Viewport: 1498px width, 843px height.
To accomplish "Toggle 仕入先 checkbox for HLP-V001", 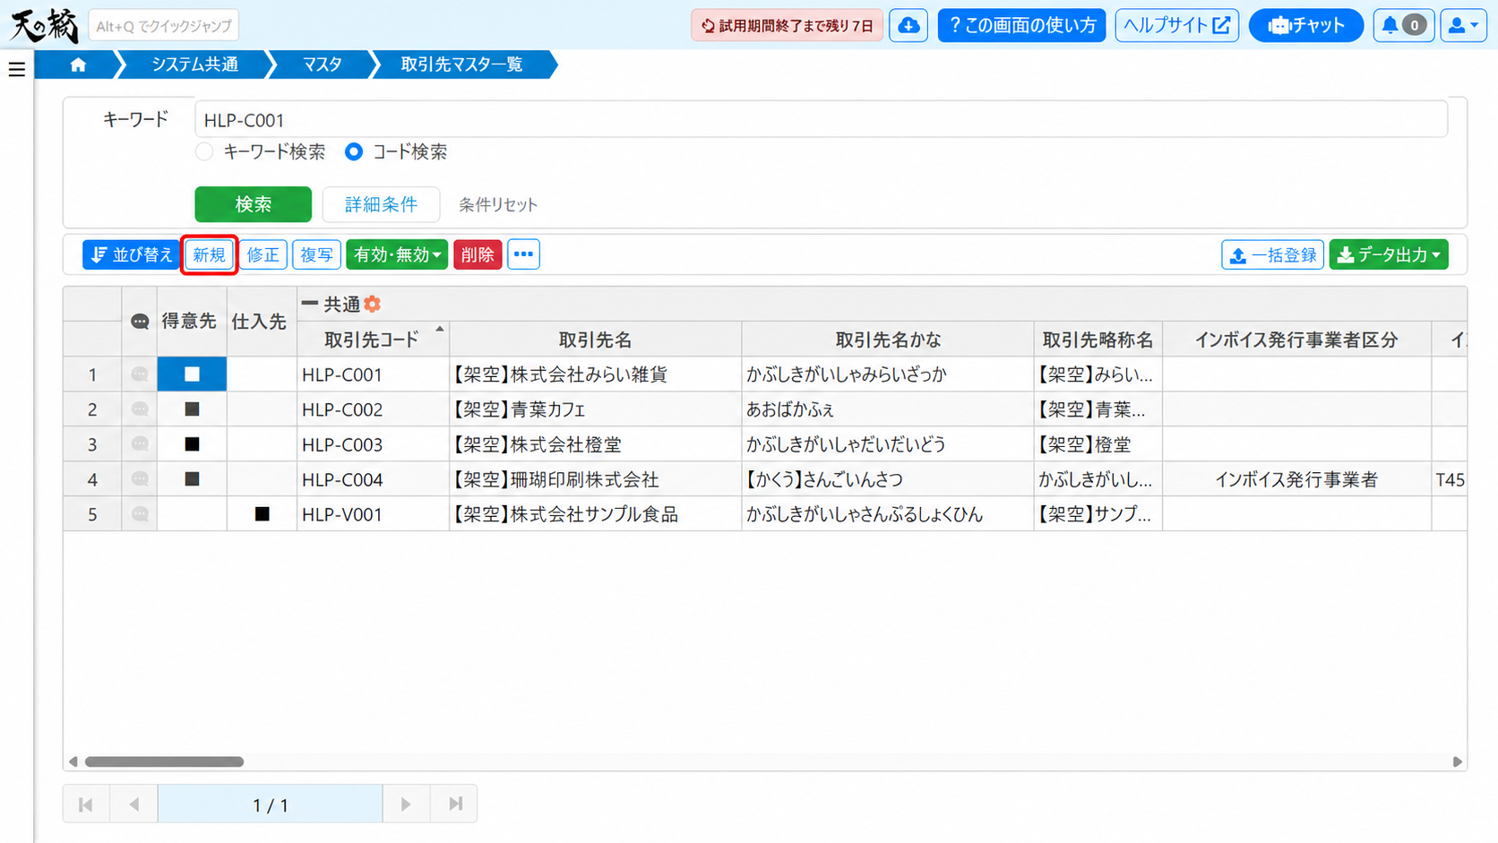I will click(x=262, y=514).
